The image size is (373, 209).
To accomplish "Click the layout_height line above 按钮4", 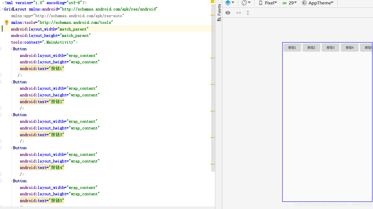I will click(x=60, y=161).
